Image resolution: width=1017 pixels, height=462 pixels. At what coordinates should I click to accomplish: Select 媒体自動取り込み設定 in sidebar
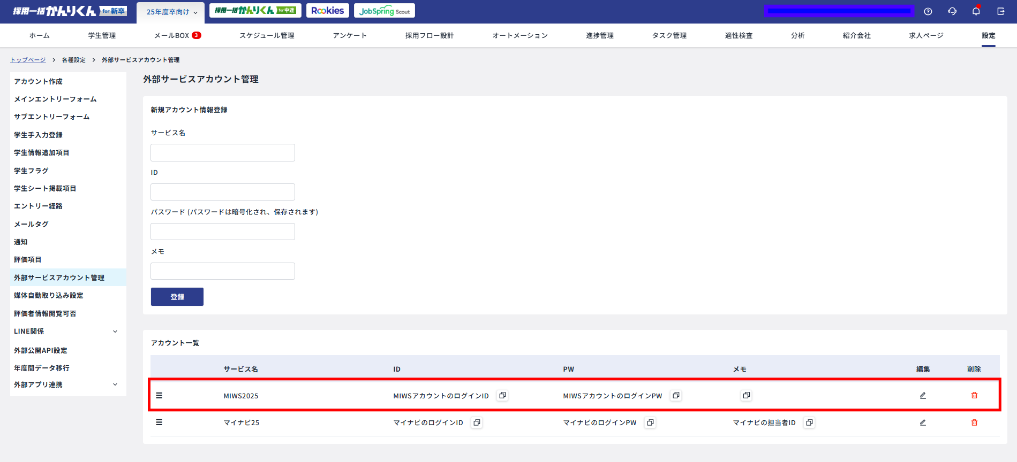[49, 296]
